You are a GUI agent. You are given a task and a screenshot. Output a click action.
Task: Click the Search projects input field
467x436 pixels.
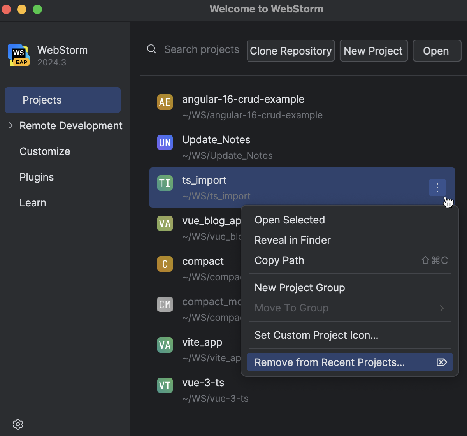[202, 49]
